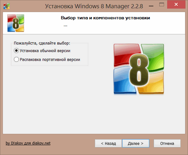Close the installer window
Viewport: 188px width, 155px height.
176,4
